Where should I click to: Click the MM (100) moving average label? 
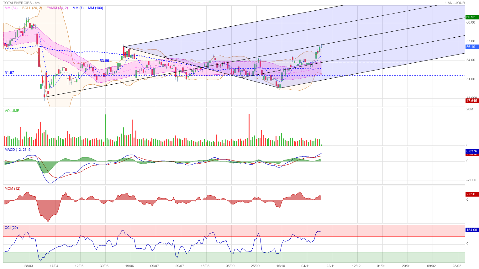click(x=96, y=8)
